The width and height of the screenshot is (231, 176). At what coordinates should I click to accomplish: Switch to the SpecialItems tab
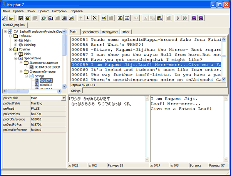coord(90,32)
